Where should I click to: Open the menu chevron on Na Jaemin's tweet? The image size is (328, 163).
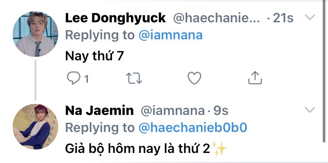(x=310, y=110)
